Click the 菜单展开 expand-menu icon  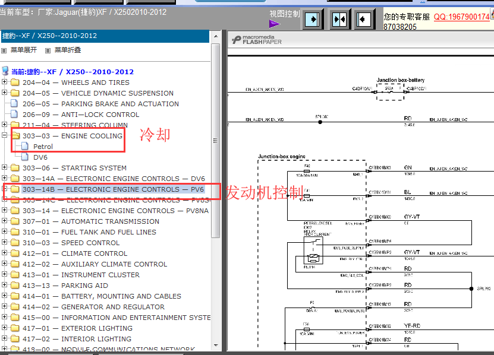tap(4, 50)
